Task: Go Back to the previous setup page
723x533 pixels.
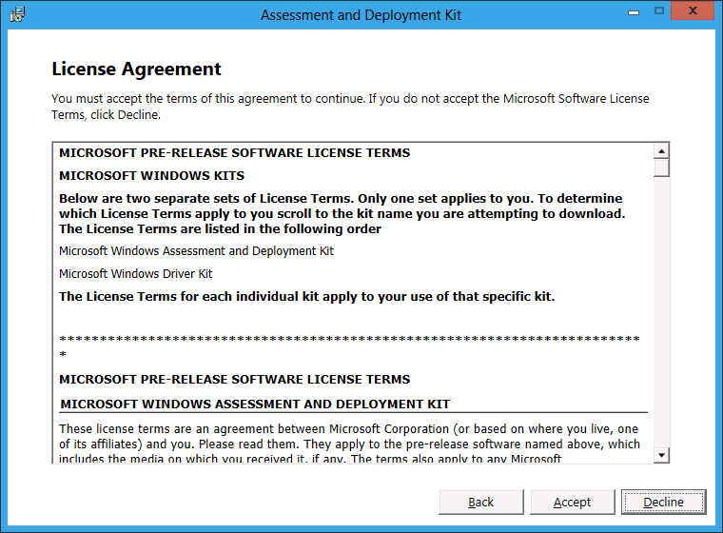Action: pos(481,502)
